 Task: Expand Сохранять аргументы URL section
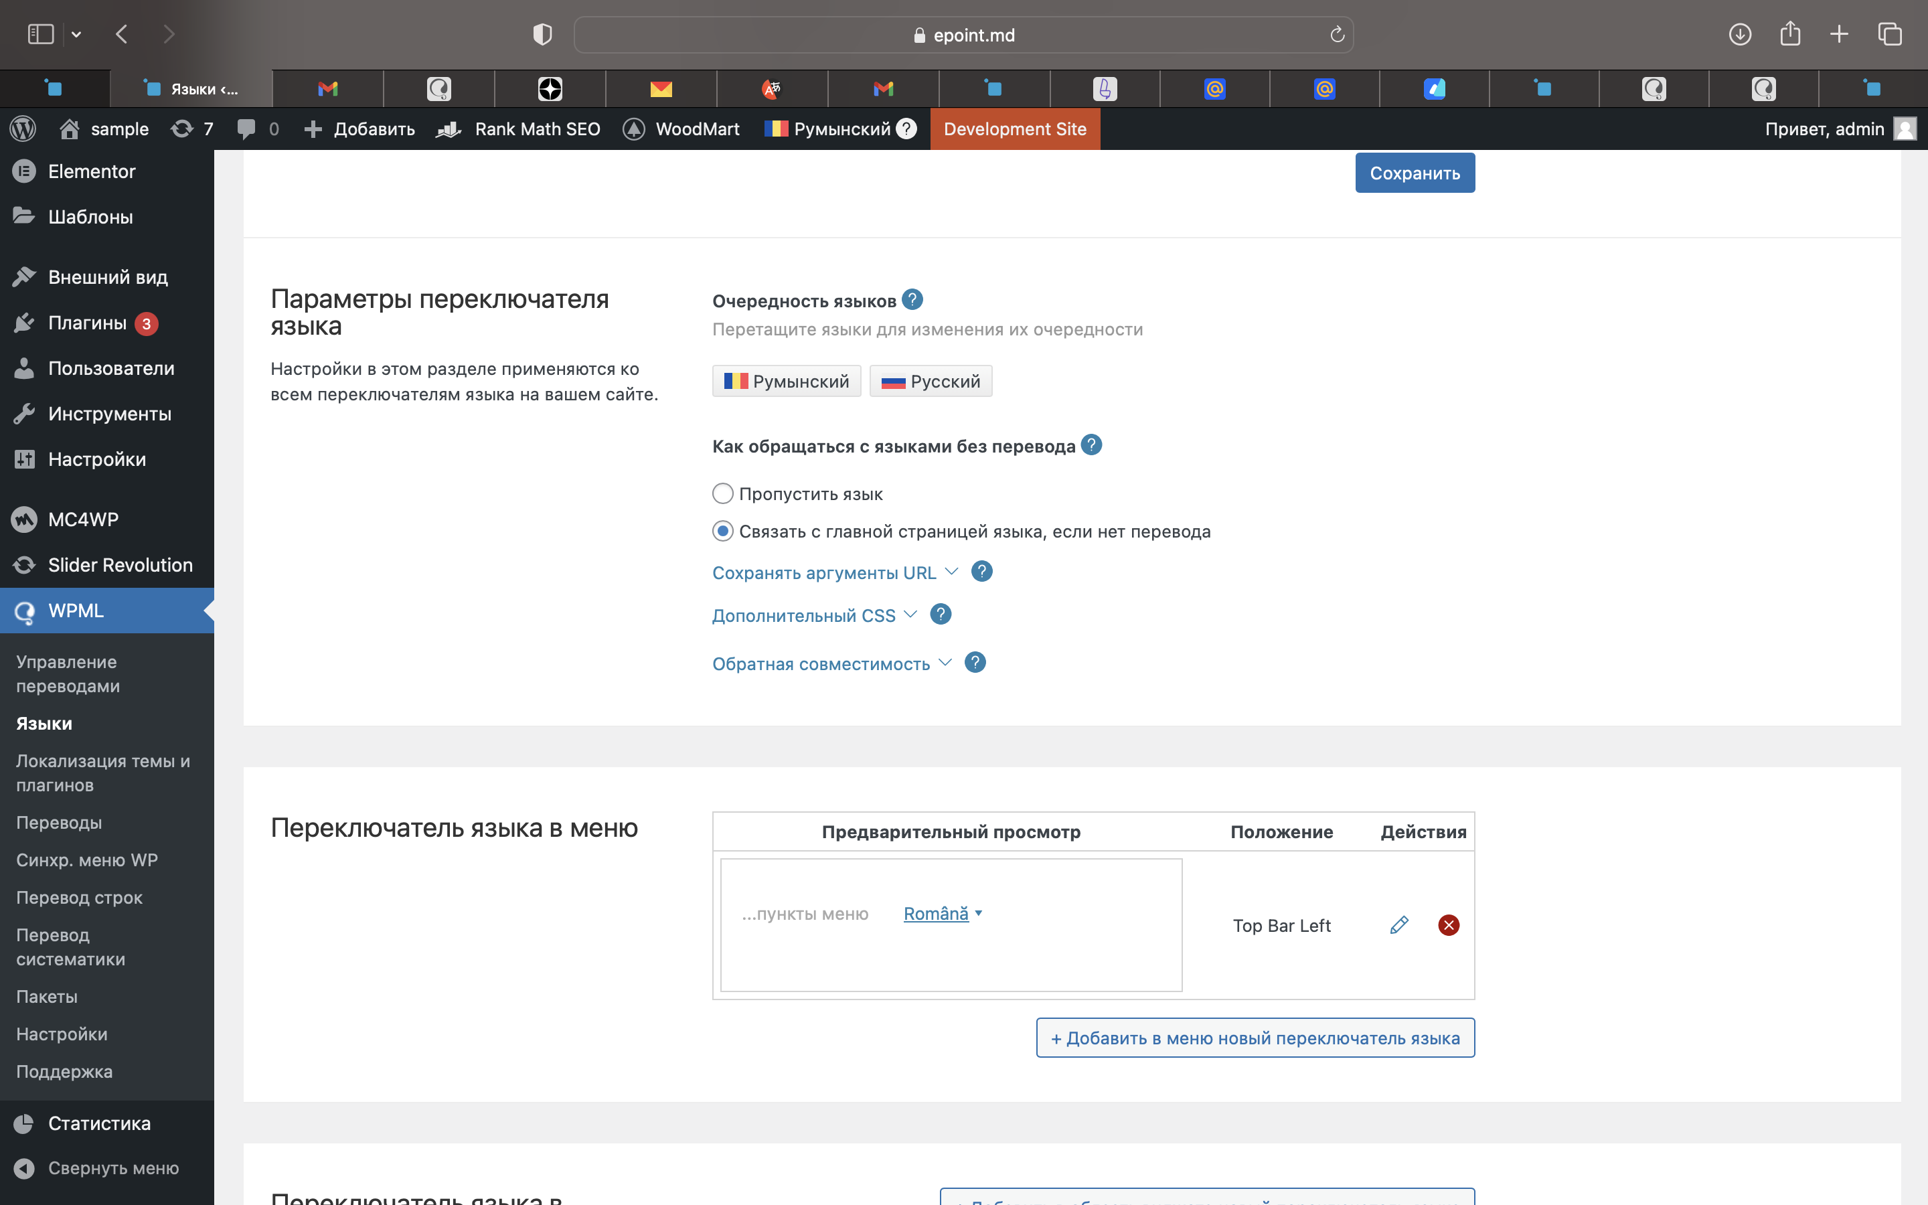tap(834, 572)
